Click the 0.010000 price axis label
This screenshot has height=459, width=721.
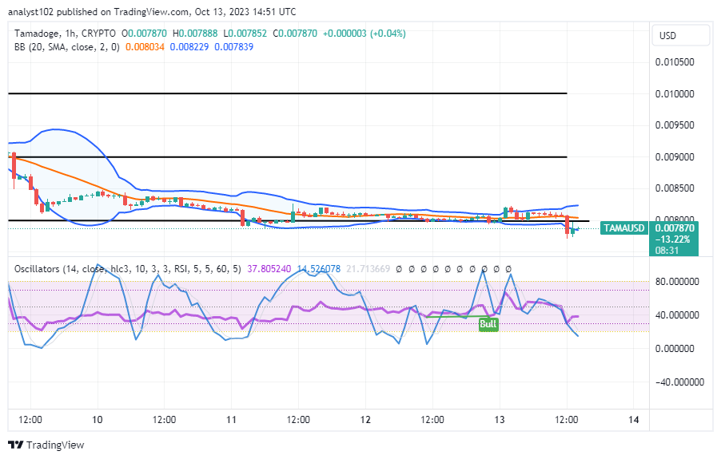675,93
